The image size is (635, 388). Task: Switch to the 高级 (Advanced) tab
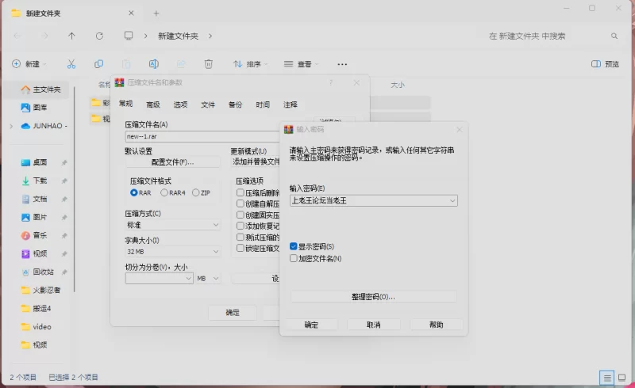(x=153, y=105)
